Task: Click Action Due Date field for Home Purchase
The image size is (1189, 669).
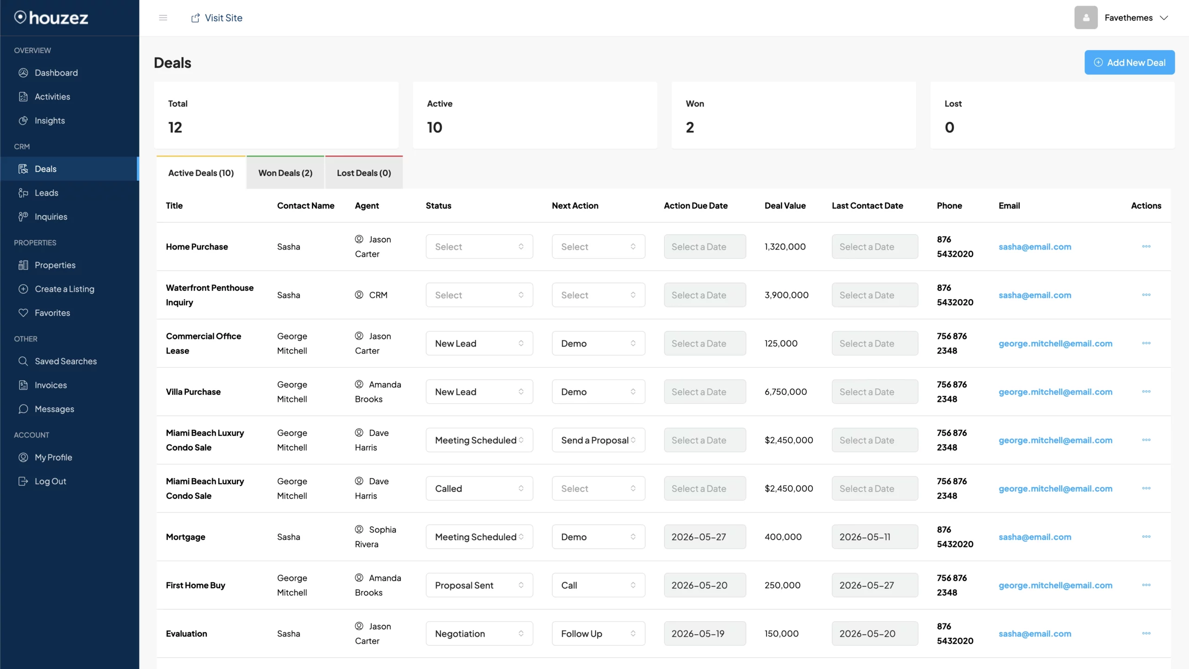Action: tap(705, 246)
